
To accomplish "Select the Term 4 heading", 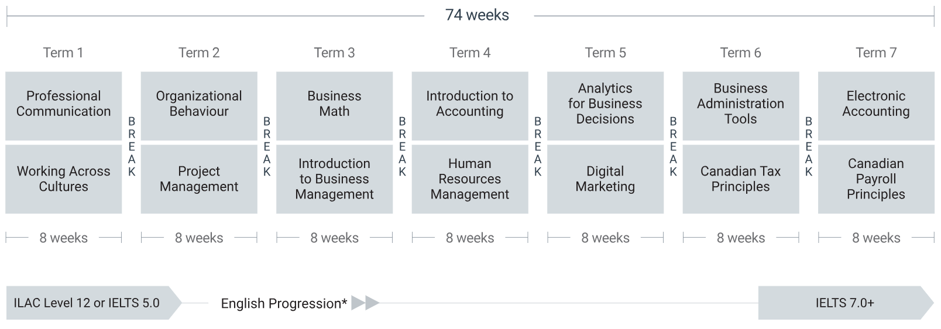I will [470, 53].
